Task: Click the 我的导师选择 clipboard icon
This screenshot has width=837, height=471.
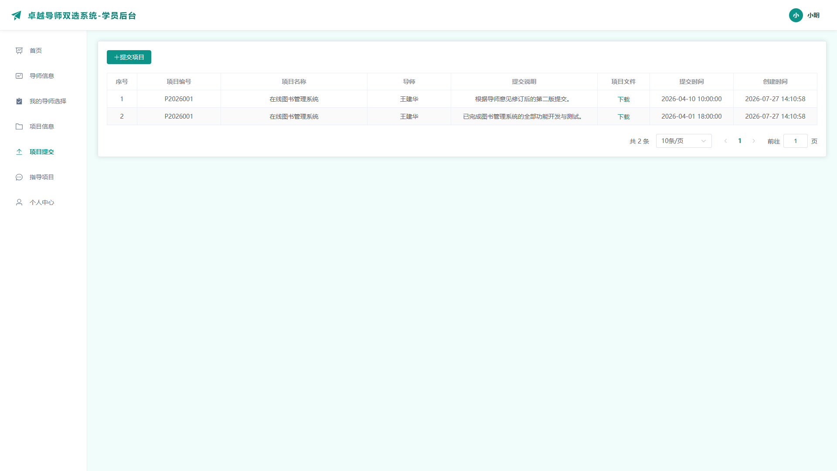Action: (x=19, y=101)
